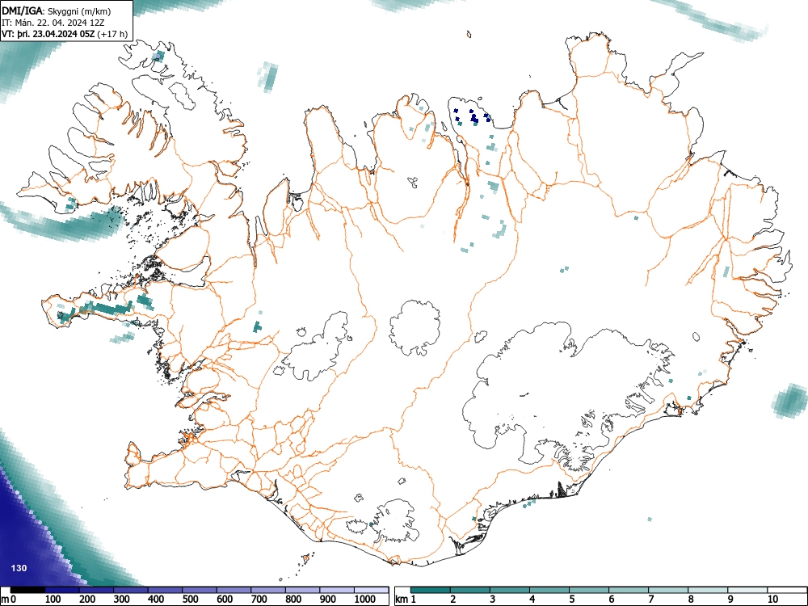Click the "1000" meter legend label
This screenshot has width=808, height=606.
click(365, 600)
